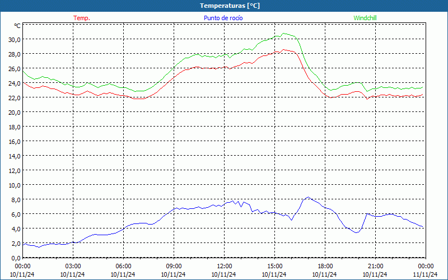Click the '10,0' y-axis value

(15, 185)
